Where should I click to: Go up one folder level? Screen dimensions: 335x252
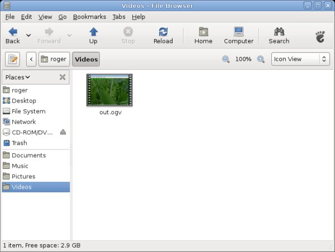click(93, 36)
